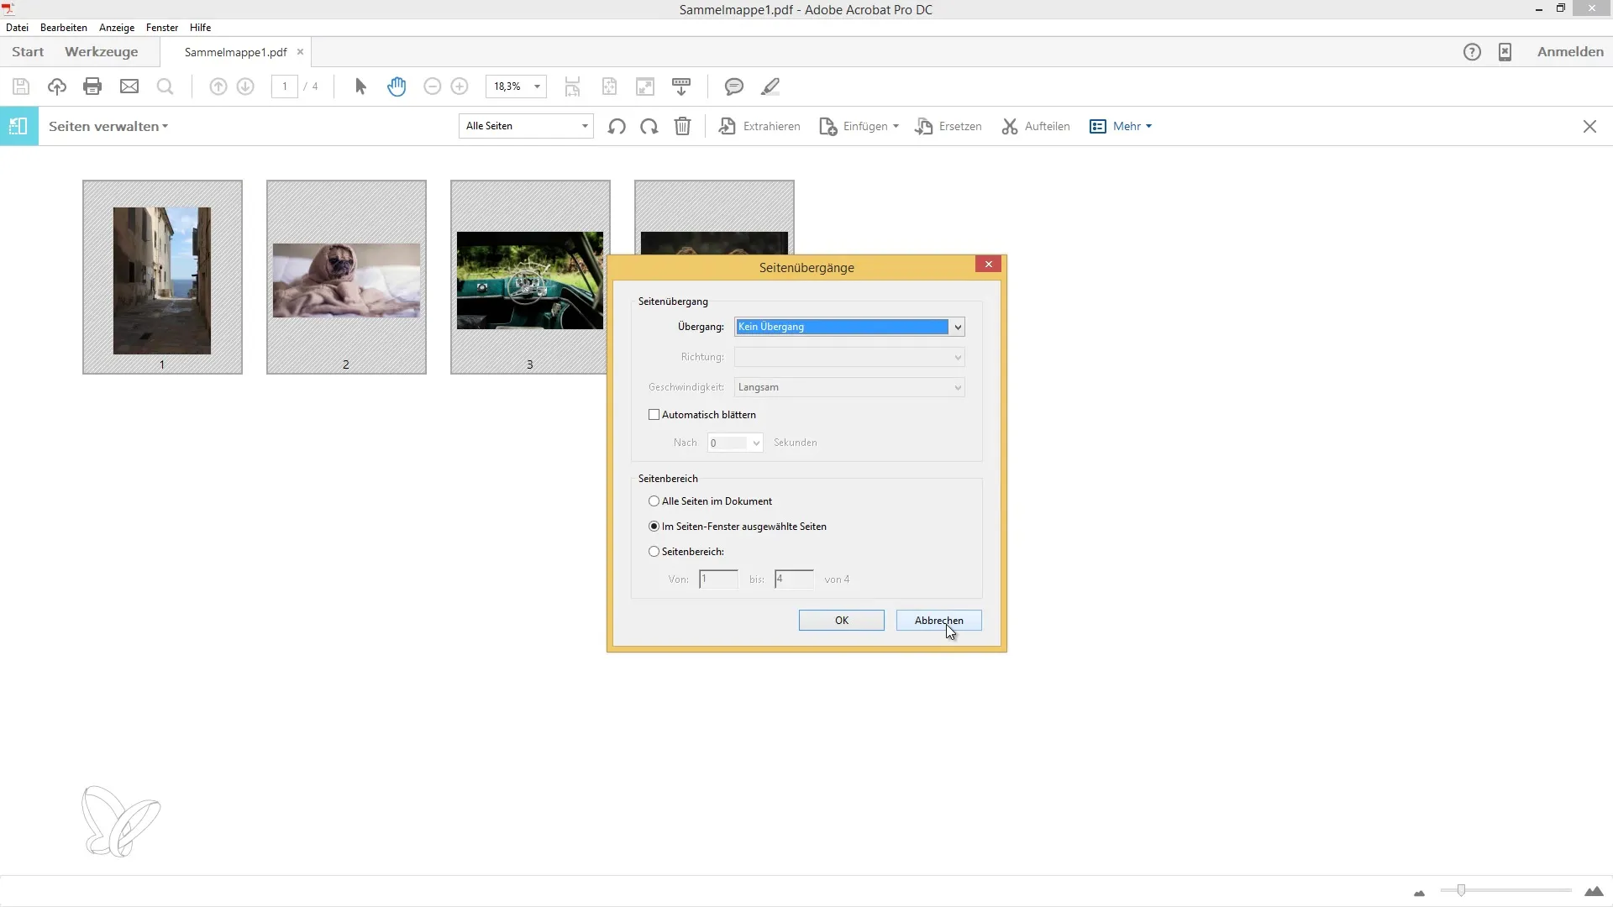1613x907 pixels.
Task: Click the add comment bubble icon
Action: click(734, 87)
